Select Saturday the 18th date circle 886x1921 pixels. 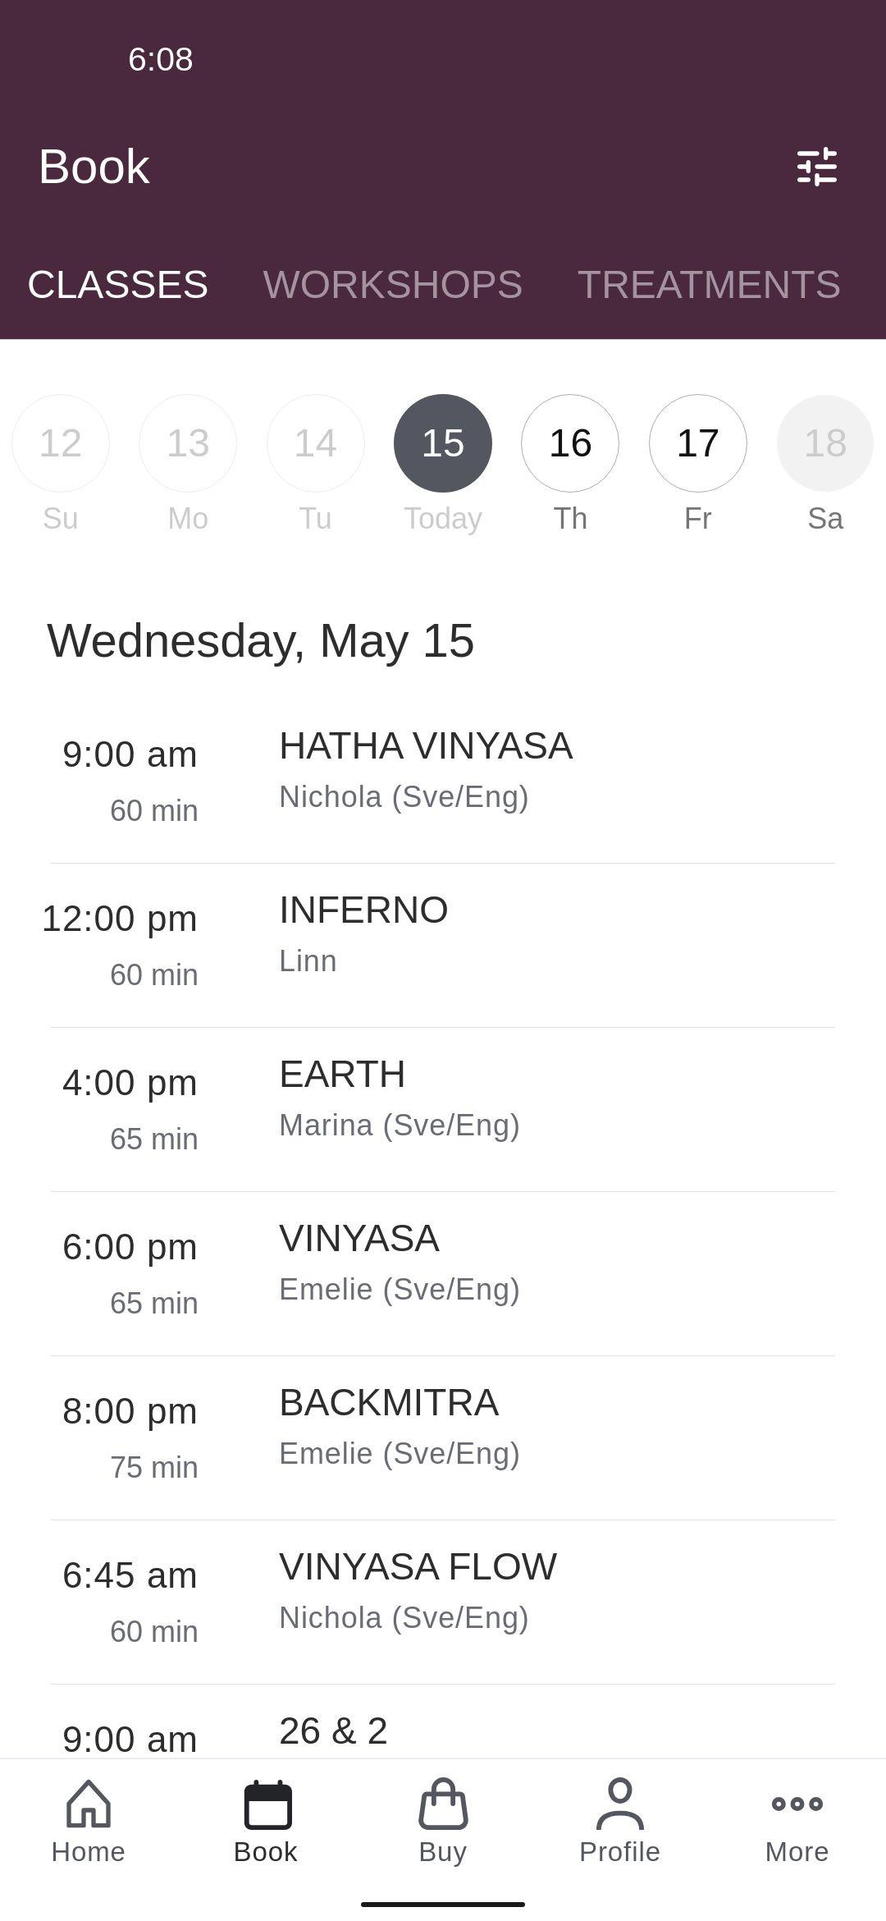[x=825, y=443]
